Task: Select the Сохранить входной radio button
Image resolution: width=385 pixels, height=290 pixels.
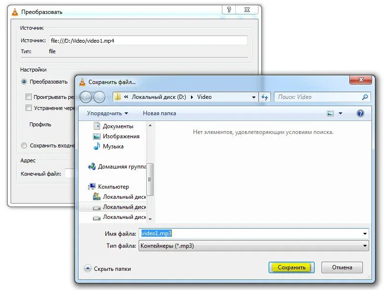Action: [24, 145]
